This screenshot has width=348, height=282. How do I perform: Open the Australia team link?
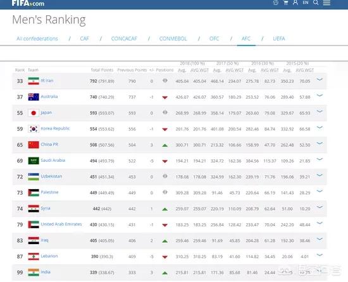pos(49,97)
